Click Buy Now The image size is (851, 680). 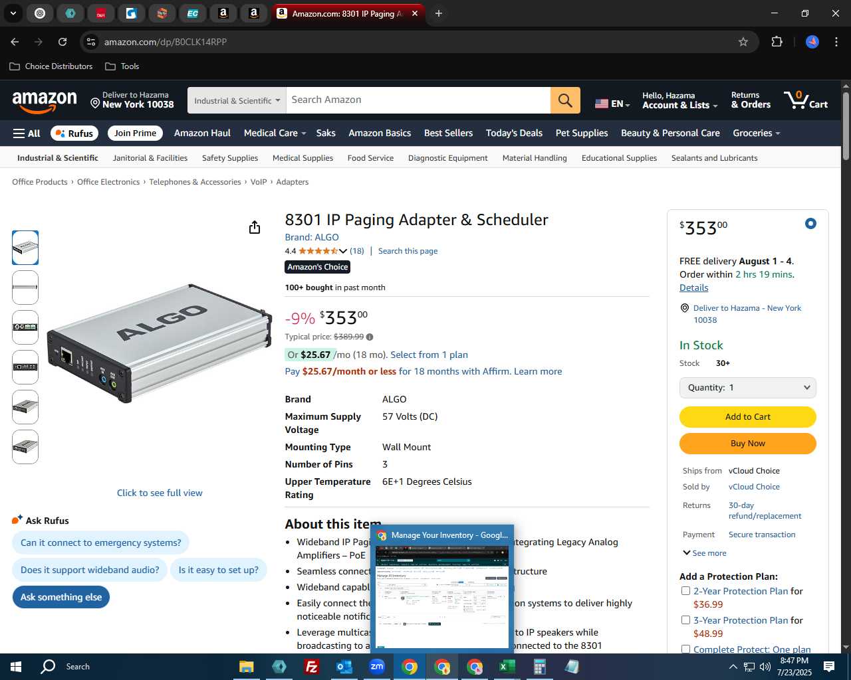coord(748,444)
